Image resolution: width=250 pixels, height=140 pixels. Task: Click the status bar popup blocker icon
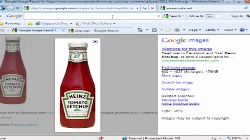pos(101,138)
